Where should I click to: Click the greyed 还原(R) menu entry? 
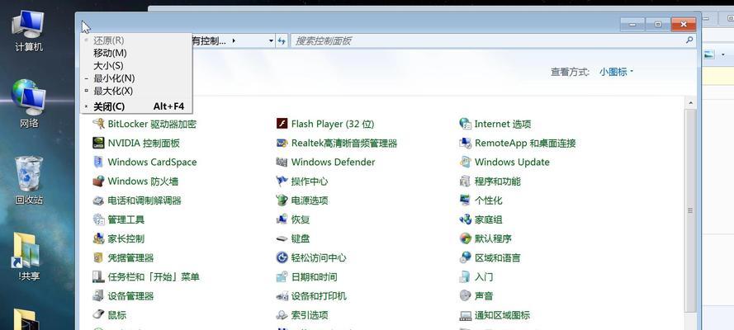[136, 40]
